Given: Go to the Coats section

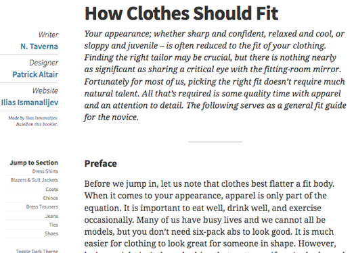Looking at the screenshot, I should [x=51, y=190].
